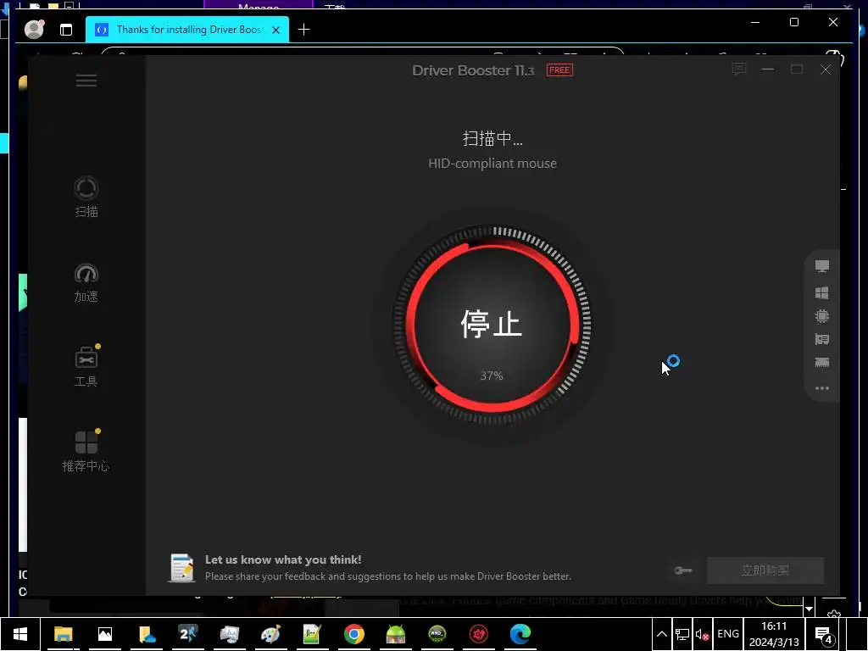Minimize the Driver Booster window
Image resolution: width=868 pixels, height=651 pixels.
click(x=768, y=70)
